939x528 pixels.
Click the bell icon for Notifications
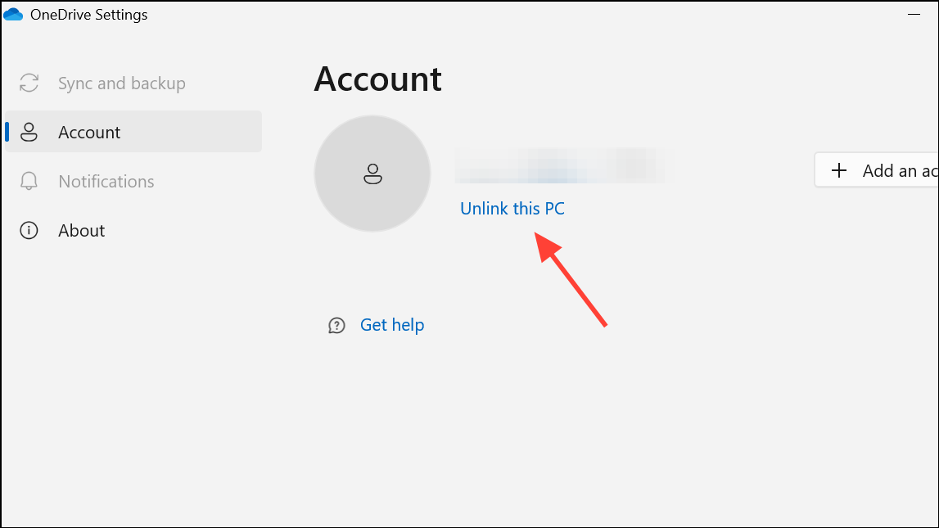29,182
